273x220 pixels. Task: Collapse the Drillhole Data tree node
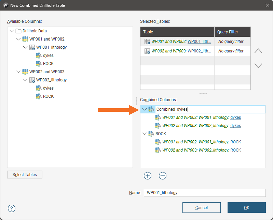coord(12,31)
